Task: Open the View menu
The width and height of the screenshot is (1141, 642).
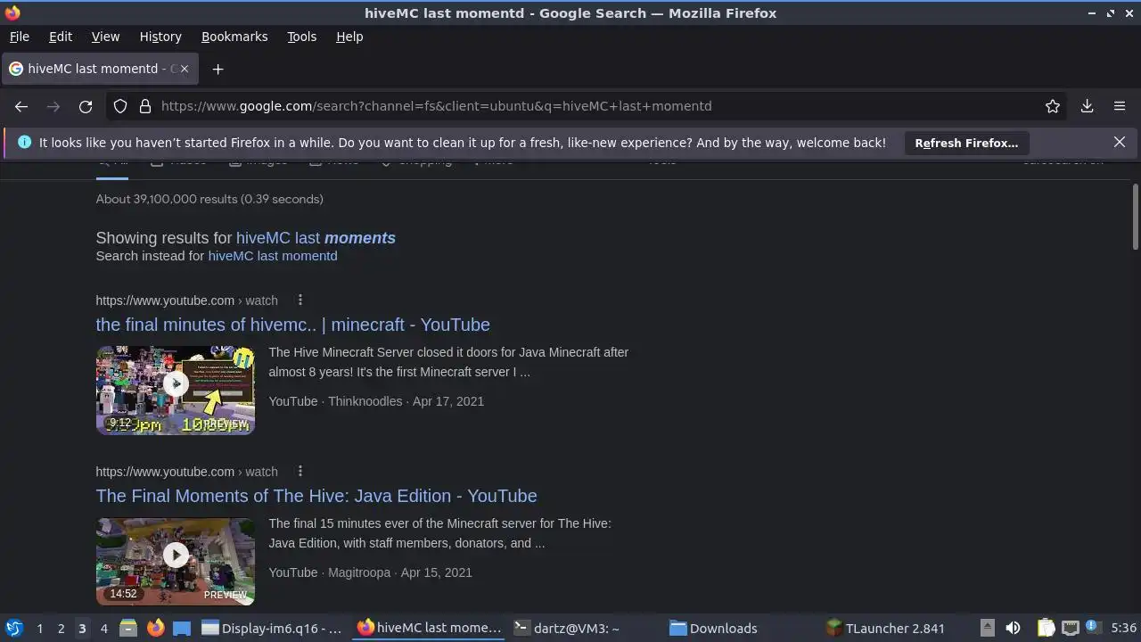Action: (x=105, y=37)
